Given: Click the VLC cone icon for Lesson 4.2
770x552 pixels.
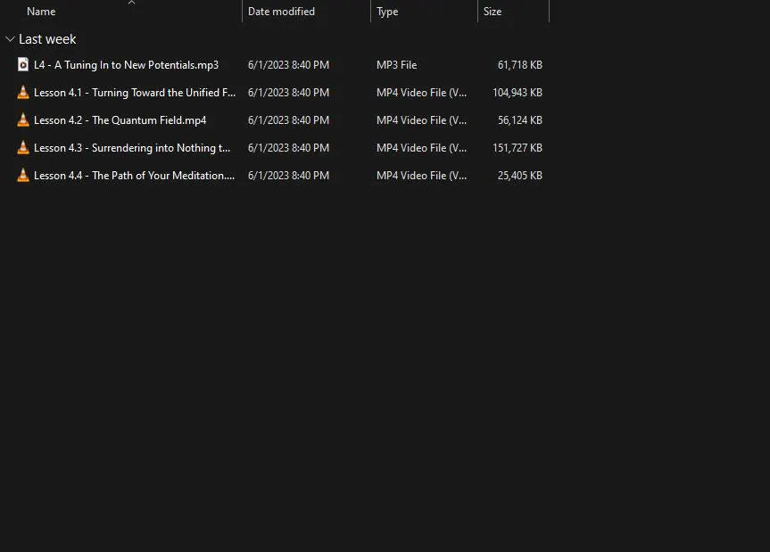Looking at the screenshot, I should 23,120.
